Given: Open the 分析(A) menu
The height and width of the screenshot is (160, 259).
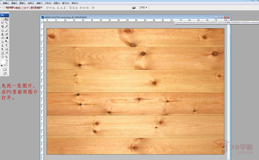Looking at the screenshot, I should 48,3.
